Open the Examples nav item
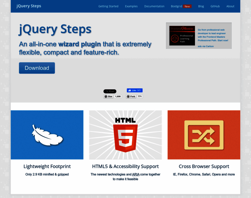251x198 pixels. [x=131, y=6]
